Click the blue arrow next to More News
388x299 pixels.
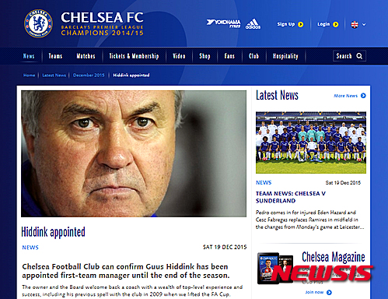[x=363, y=96]
